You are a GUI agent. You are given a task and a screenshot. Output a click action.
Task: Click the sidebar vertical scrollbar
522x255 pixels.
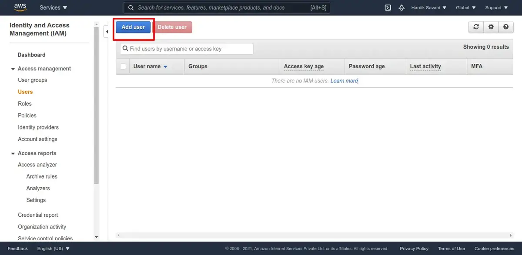97,106
